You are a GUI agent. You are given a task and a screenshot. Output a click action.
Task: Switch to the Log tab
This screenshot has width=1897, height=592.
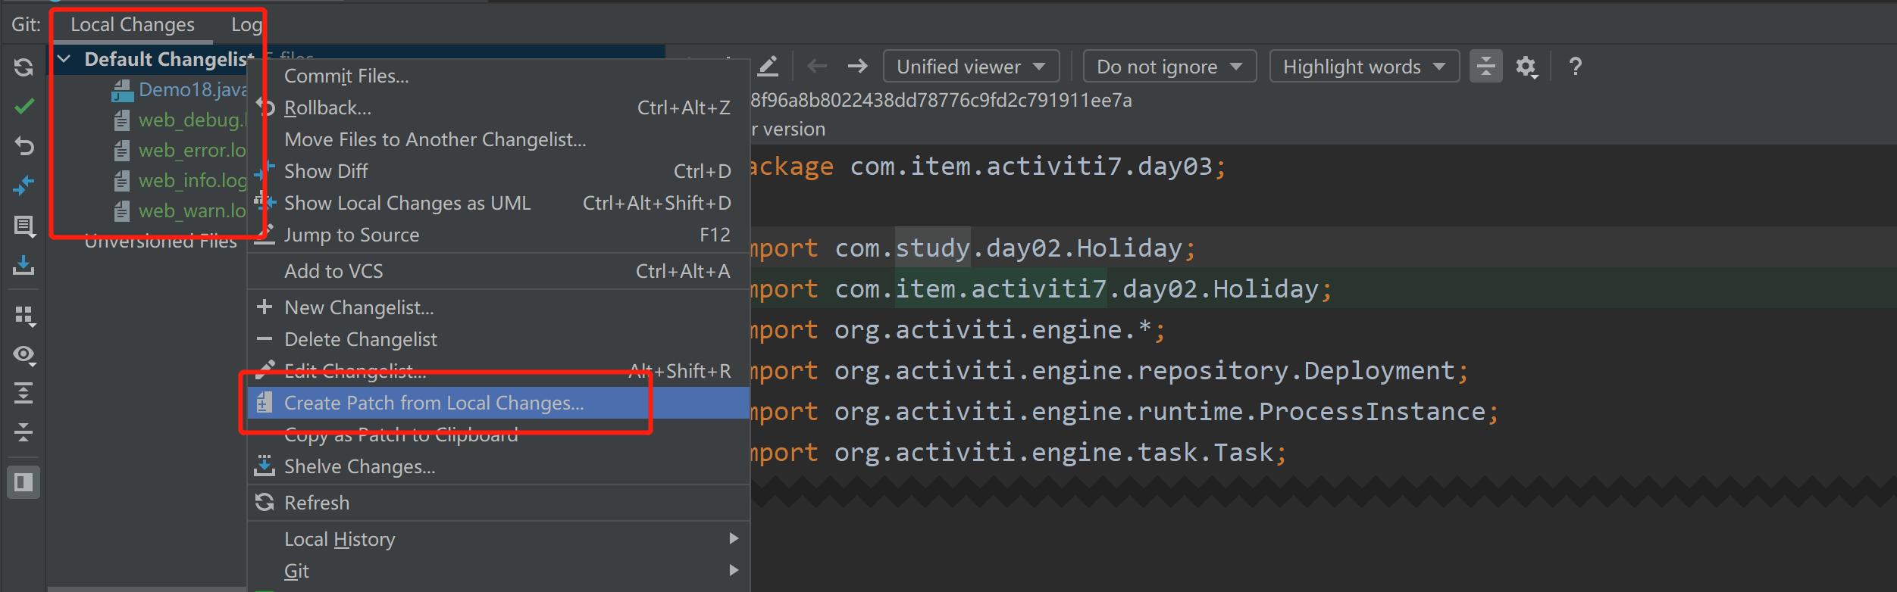246,24
